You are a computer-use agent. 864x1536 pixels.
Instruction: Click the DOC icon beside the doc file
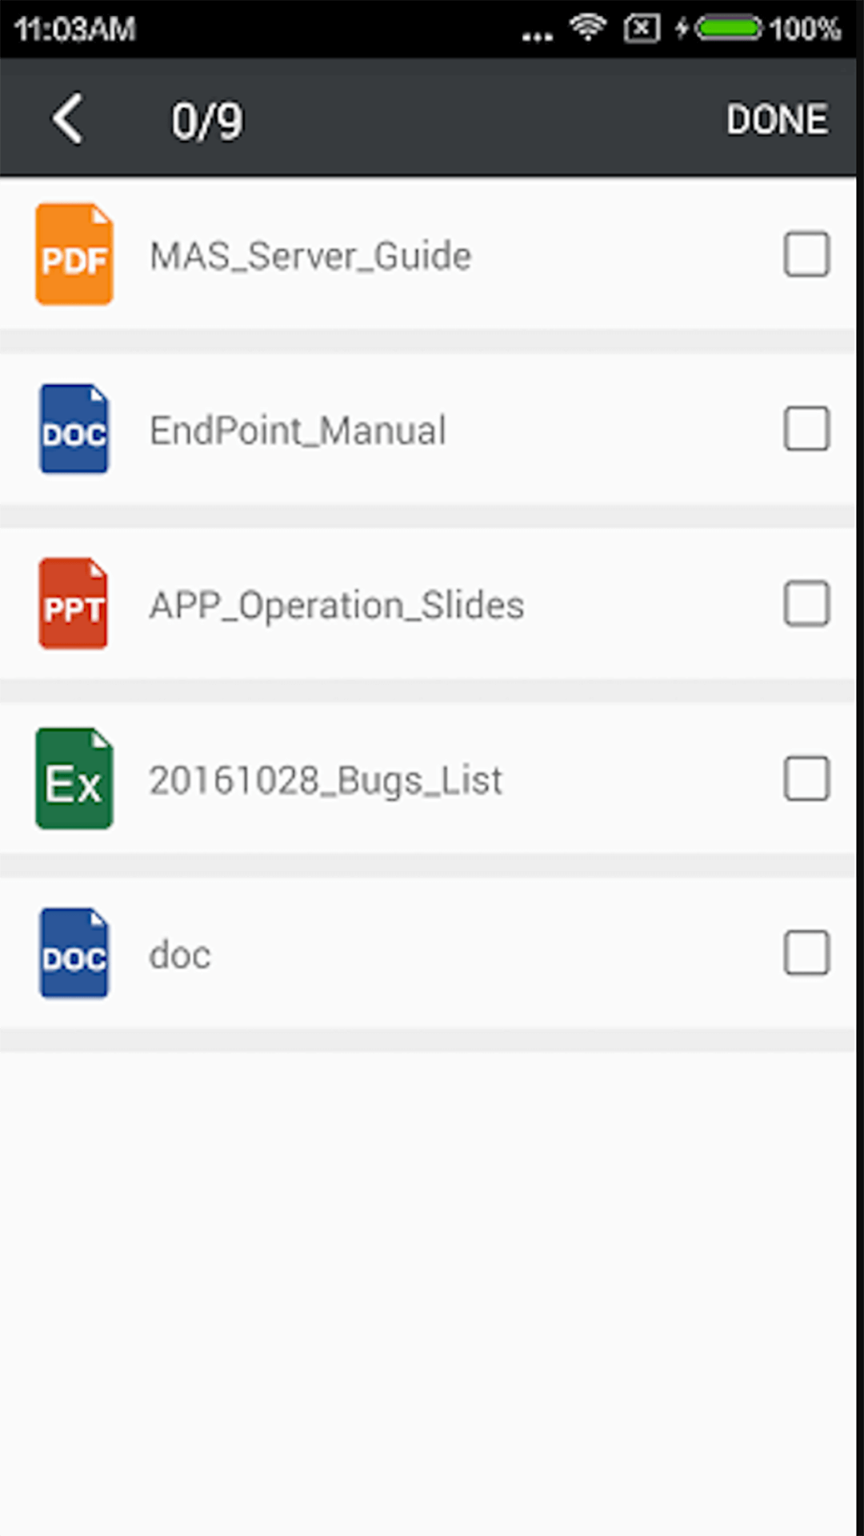click(74, 953)
